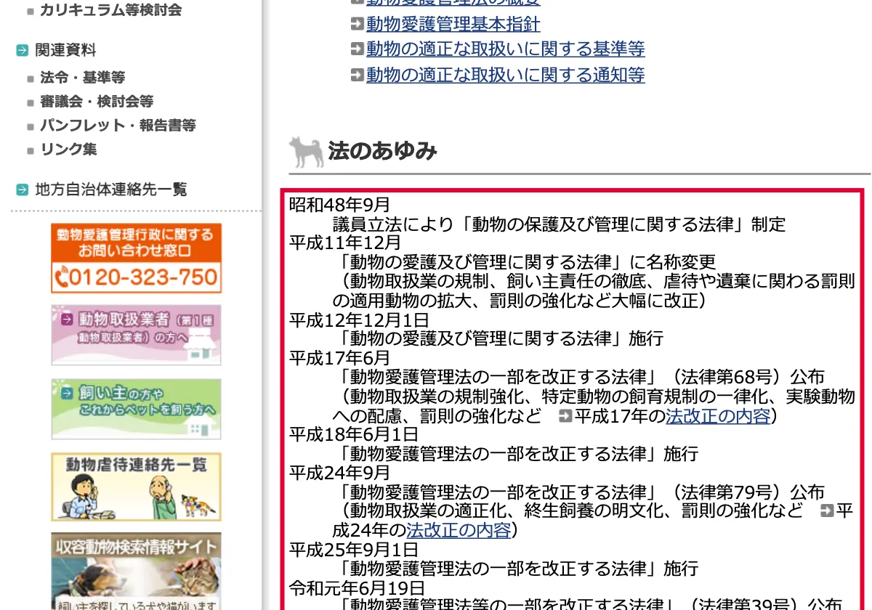Viewport: 872px width, 610px height.
Task: Open the 0120-323-750 お問い合わせ窓口 banner
Action: 136,258
